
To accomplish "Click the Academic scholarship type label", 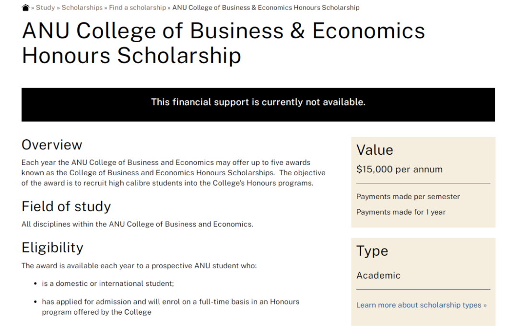I will [x=378, y=275].
